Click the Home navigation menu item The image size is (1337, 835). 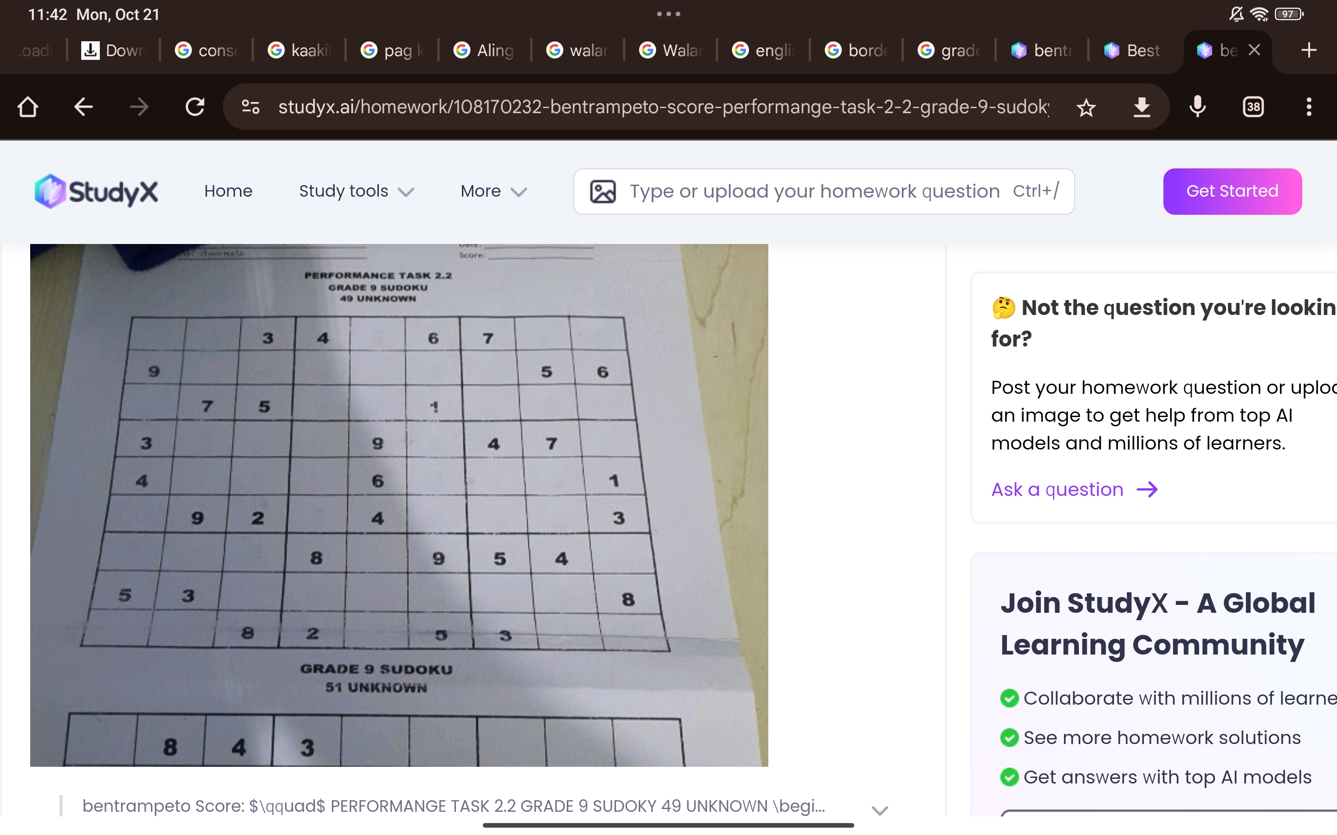point(227,191)
